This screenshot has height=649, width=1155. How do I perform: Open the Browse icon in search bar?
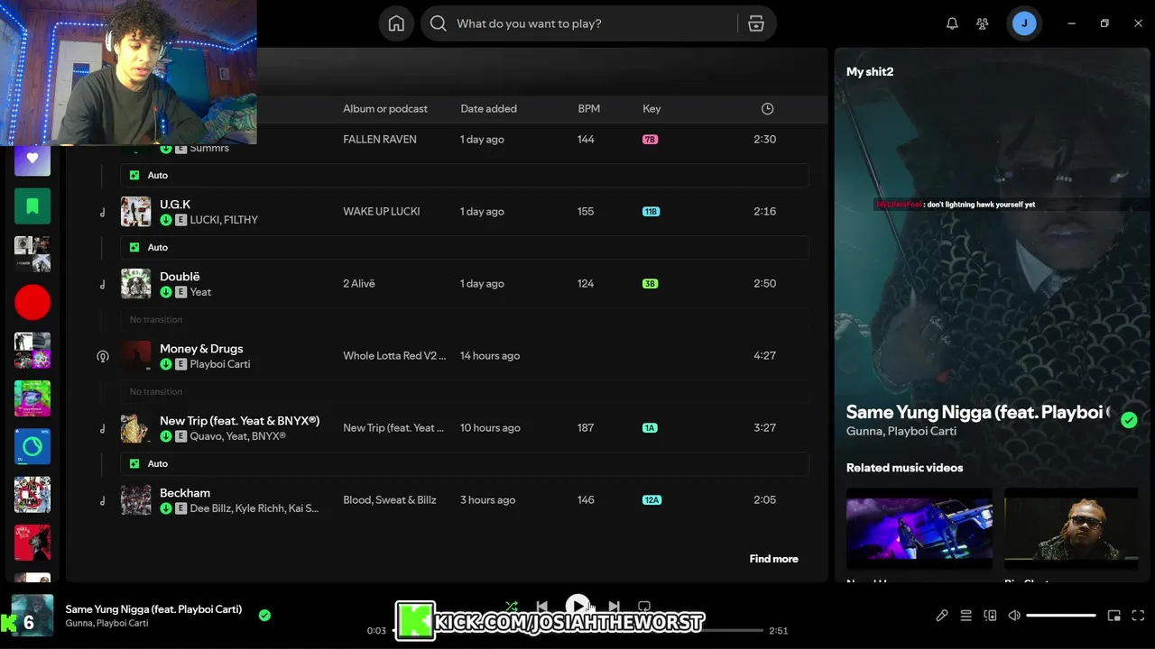[x=756, y=23]
